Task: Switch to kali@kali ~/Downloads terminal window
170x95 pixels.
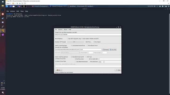Action: click(x=76, y=6)
